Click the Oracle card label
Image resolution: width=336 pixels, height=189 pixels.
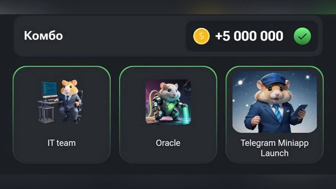click(x=168, y=143)
